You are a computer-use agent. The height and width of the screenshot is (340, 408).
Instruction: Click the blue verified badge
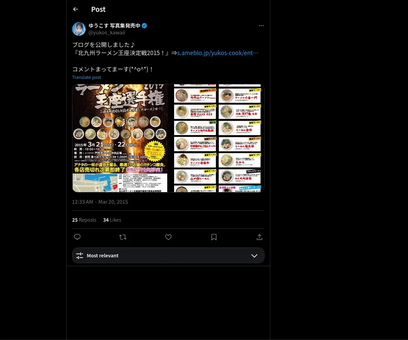[144, 26]
